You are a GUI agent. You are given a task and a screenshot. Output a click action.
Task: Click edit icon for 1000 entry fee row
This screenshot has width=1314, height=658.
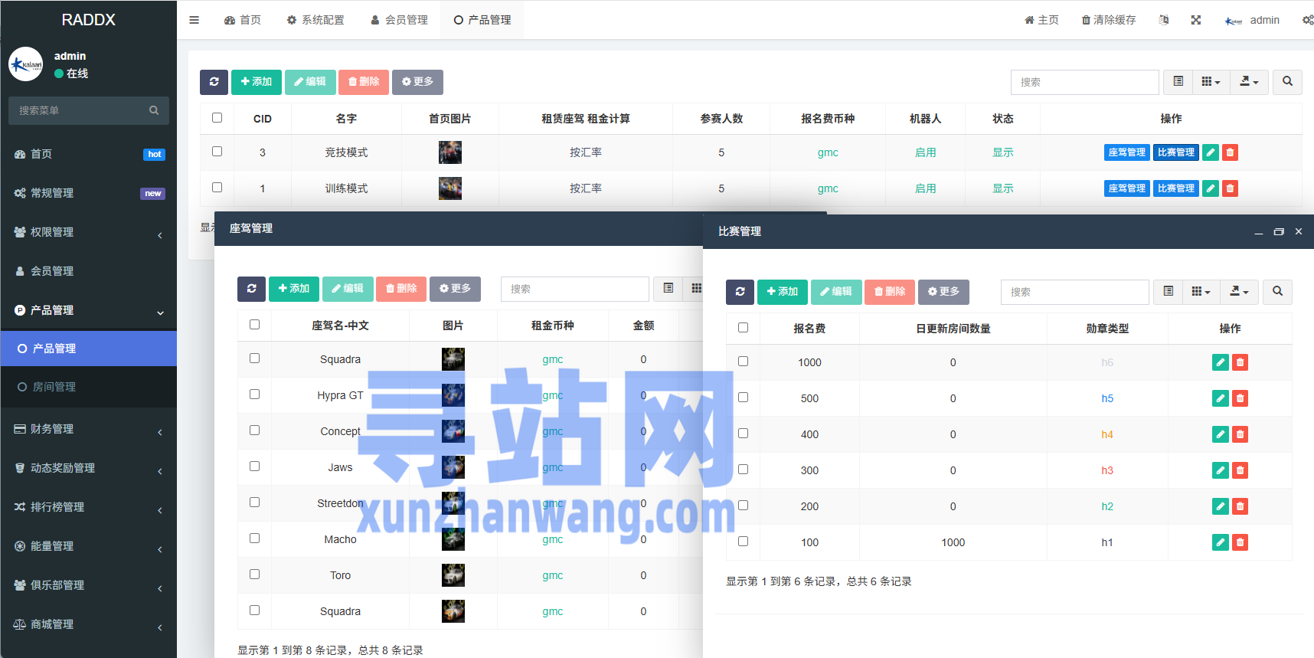(x=1221, y=362)
